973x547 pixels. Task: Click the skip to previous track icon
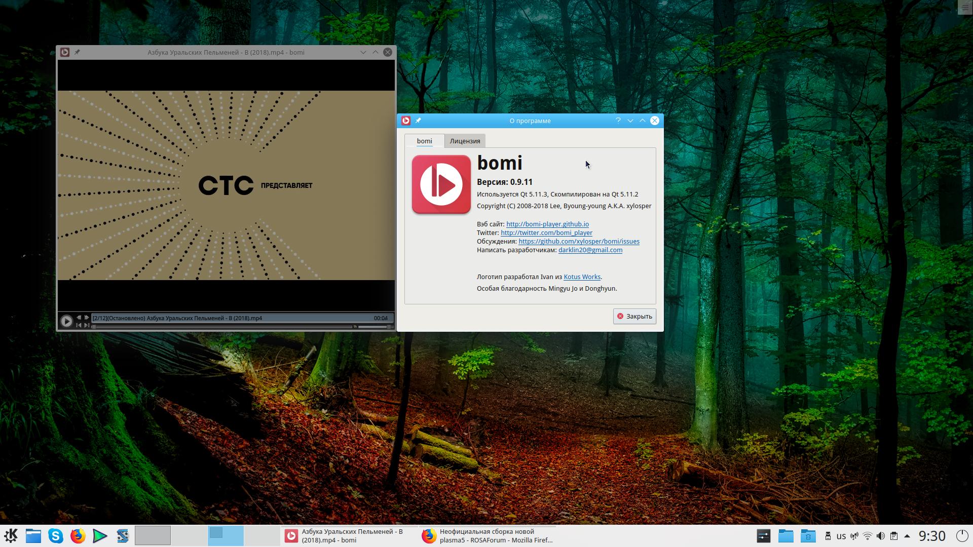pos(79,325)
